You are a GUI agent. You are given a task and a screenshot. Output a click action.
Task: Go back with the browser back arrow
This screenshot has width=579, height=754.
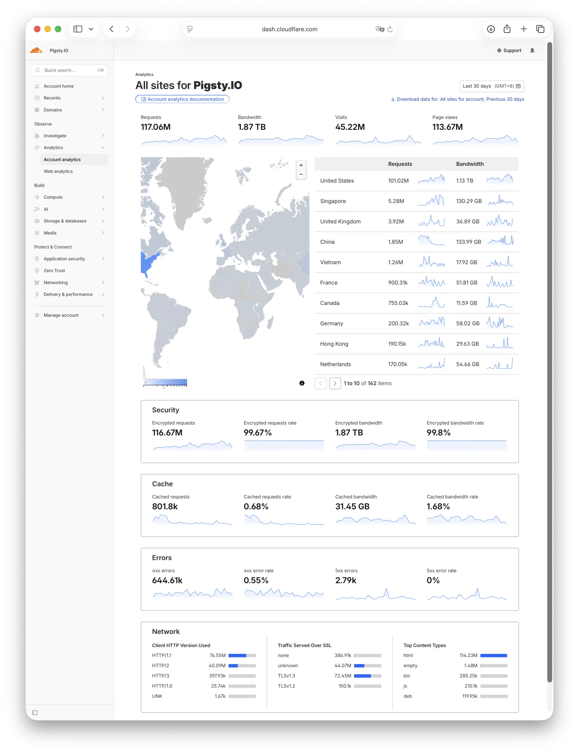pos(111,29)
